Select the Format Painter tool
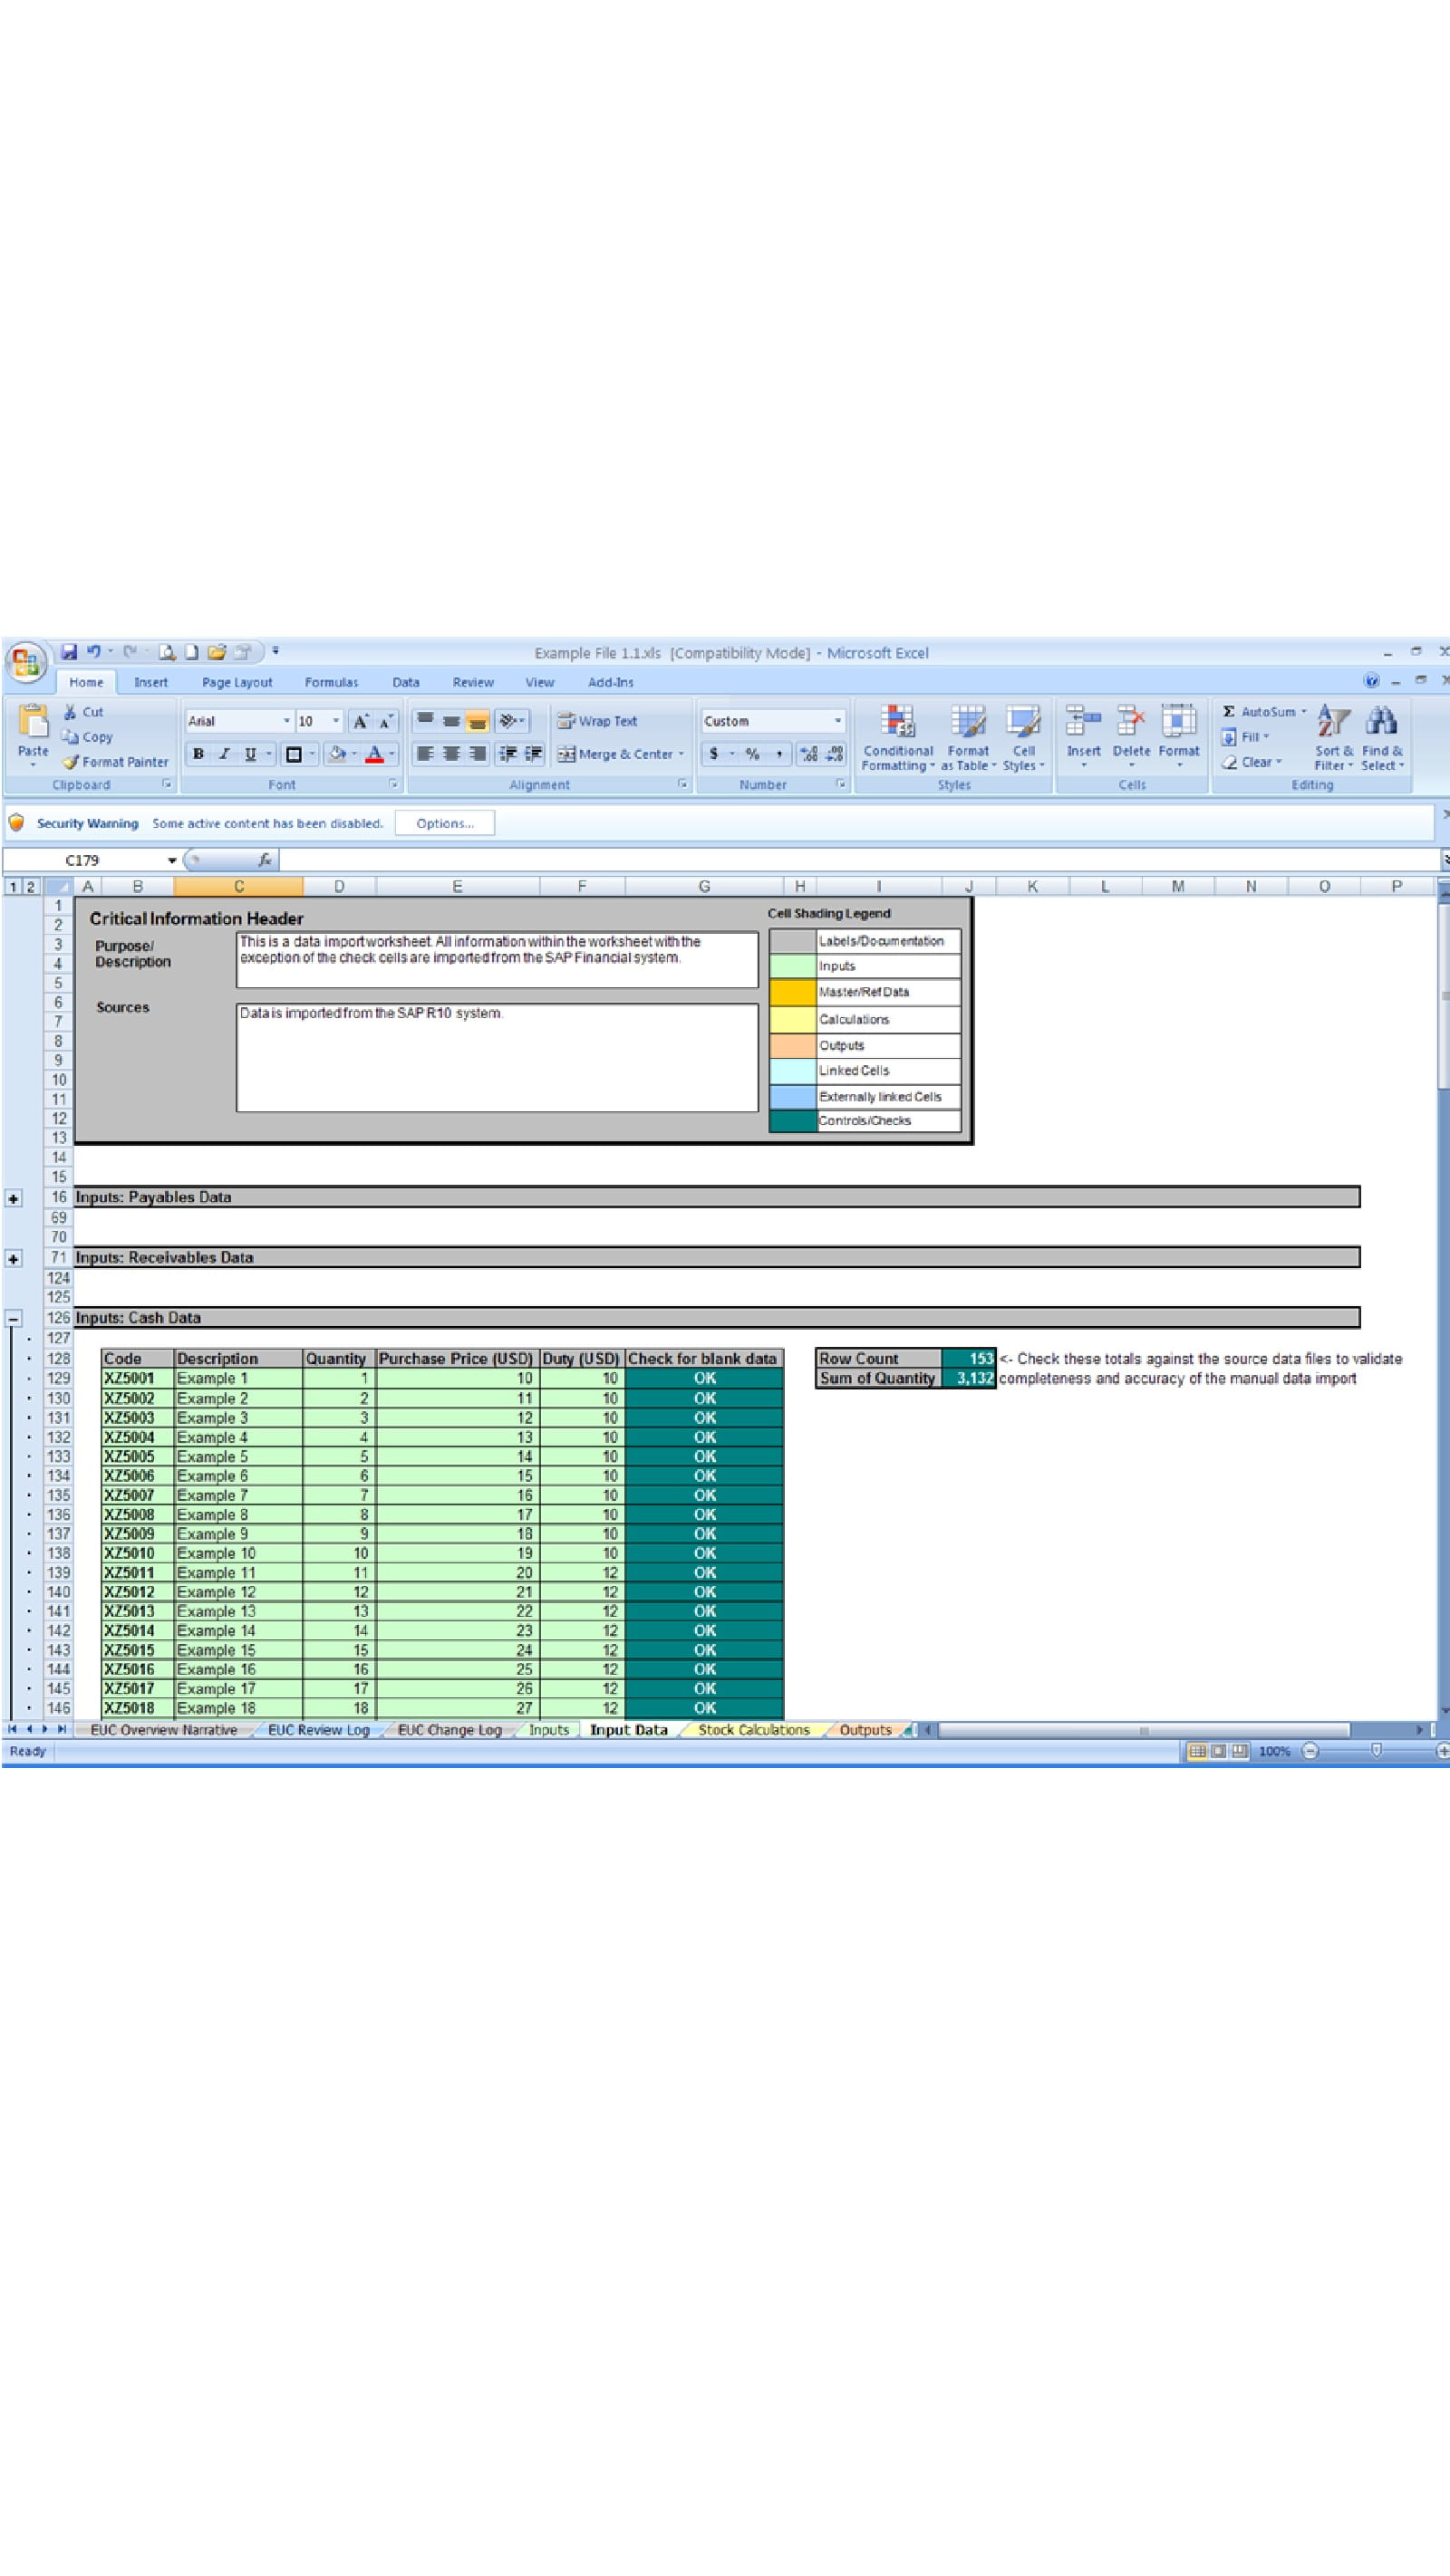The height and width of the screenshot is (2576, 1450). tap(117, 762)
